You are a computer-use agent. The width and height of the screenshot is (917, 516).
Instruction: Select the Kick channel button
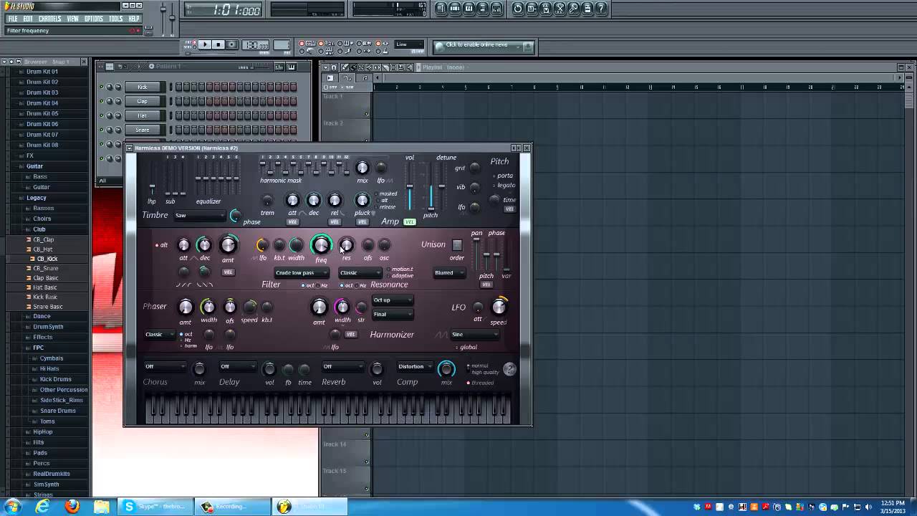click(143, 87)
